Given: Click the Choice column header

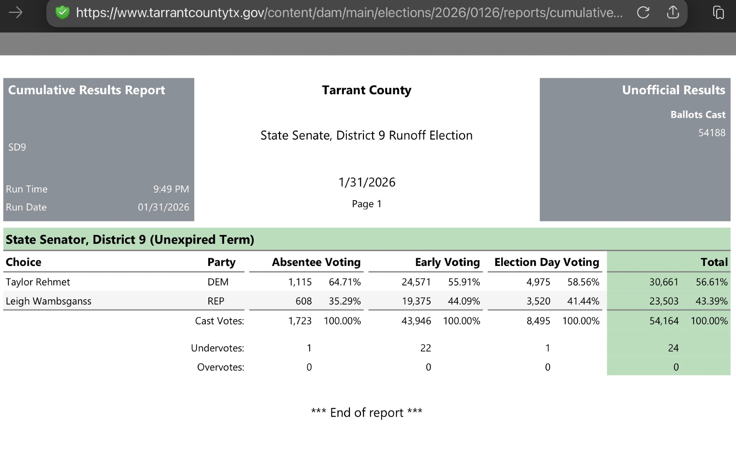Looking at the screenshot, I should (24, 262).
